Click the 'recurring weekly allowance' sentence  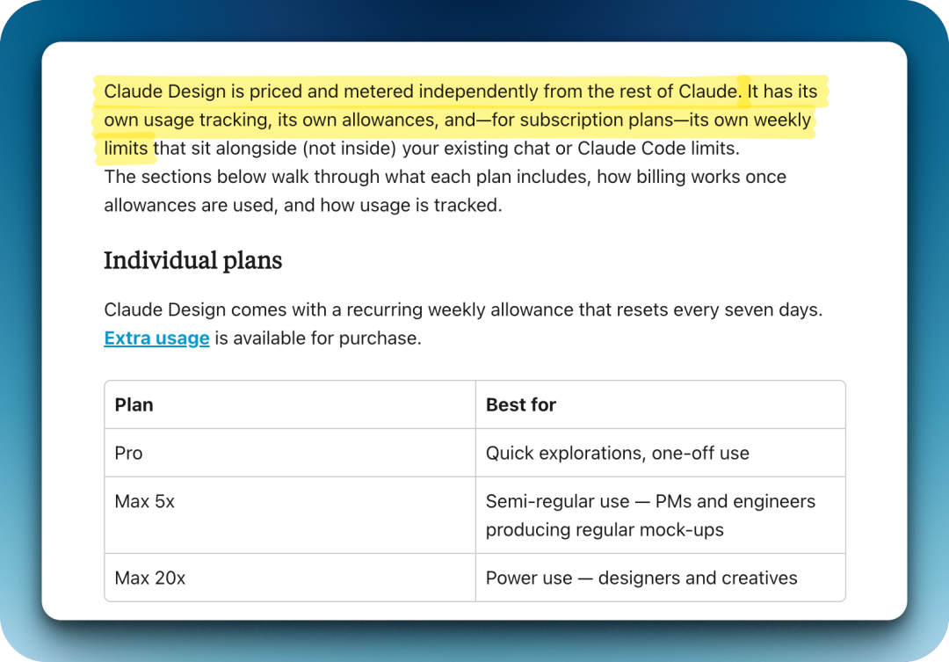click(x=463, y=310)
